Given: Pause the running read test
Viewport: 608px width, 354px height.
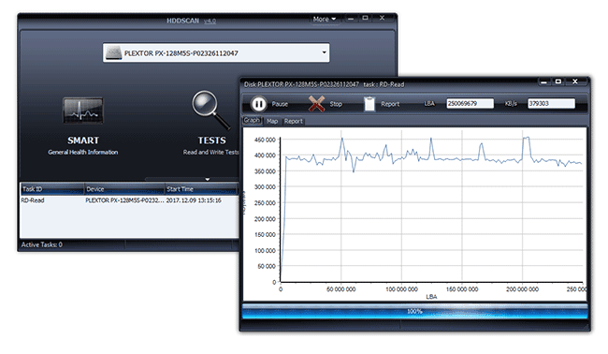Looking at the screenshot, I should click(x=258, y=104).
